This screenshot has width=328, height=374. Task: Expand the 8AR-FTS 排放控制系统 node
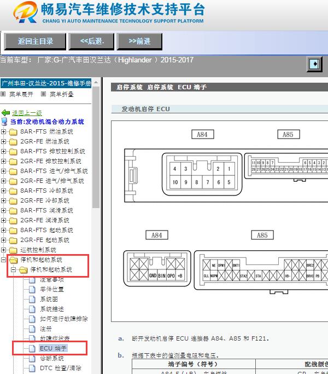coord(3,151)
